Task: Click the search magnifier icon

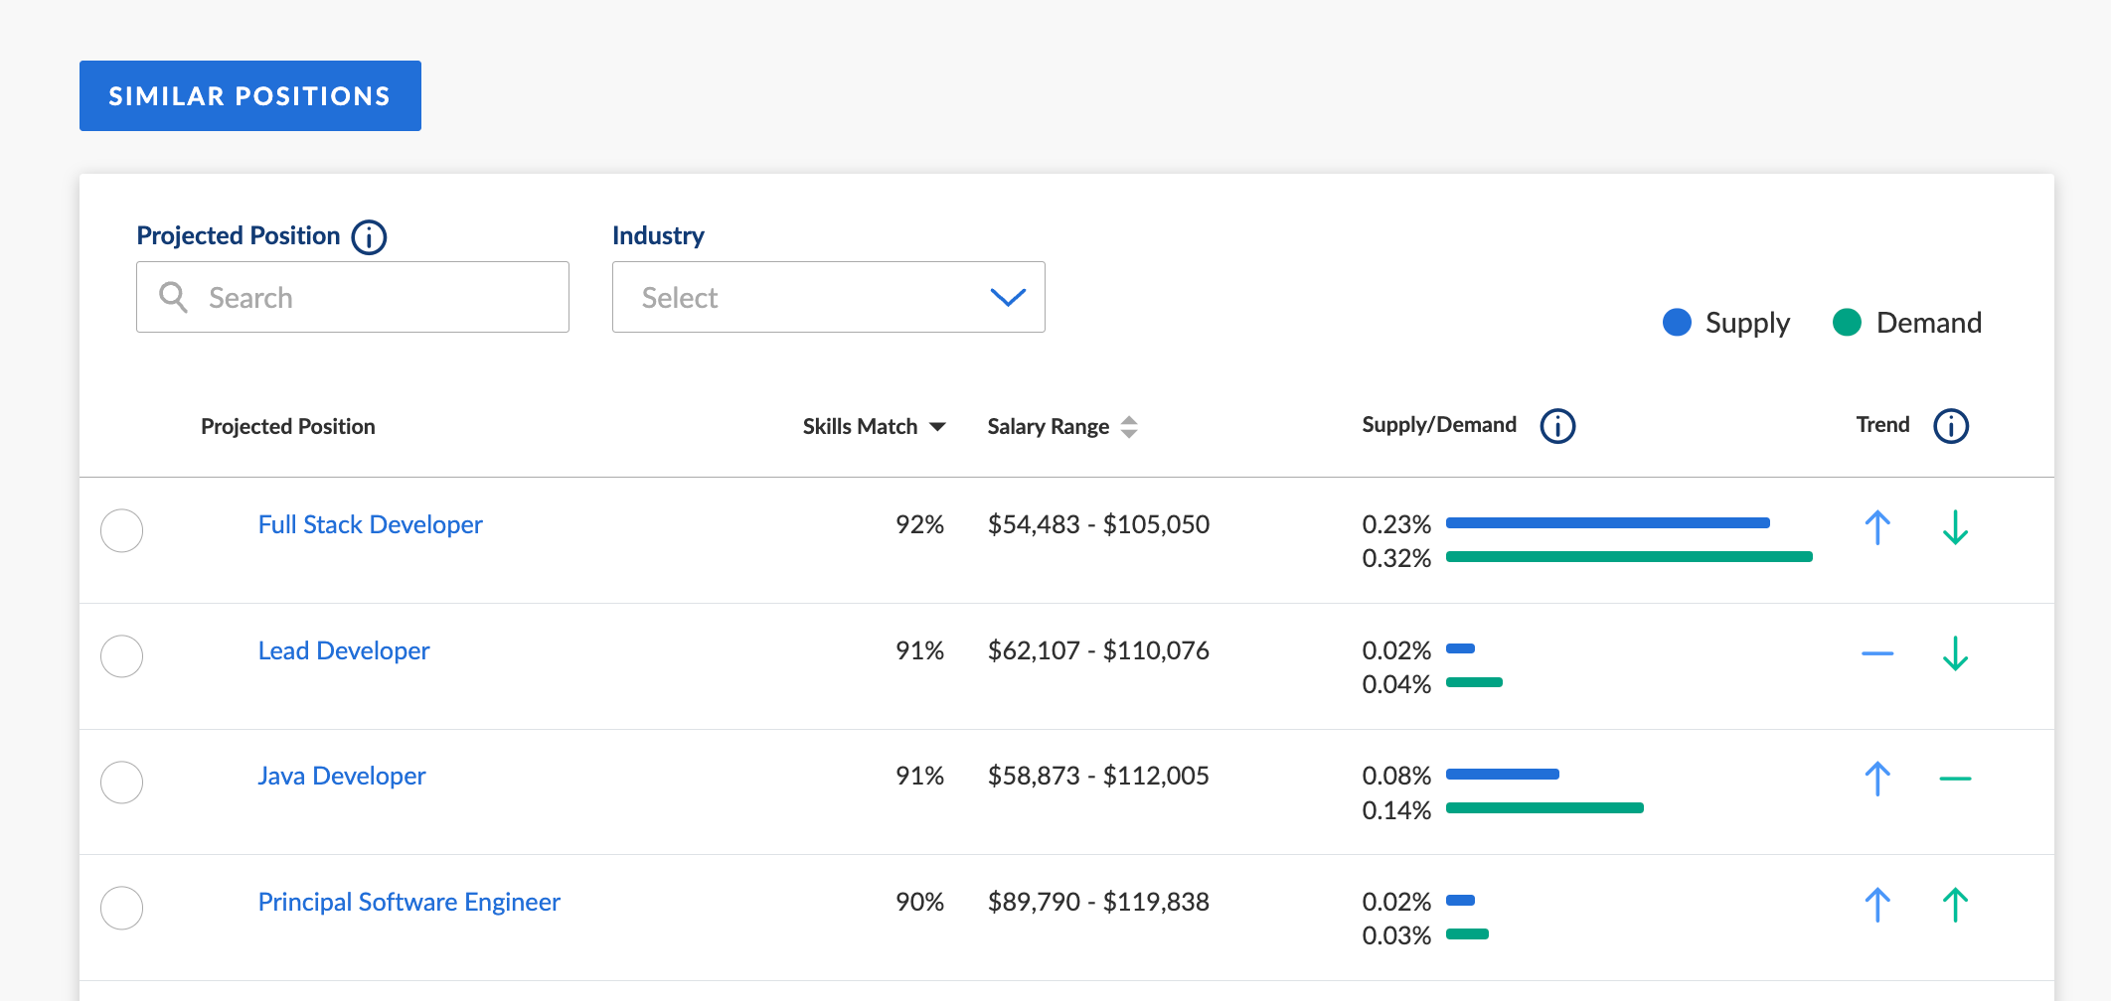Action: pyautogui.click(x=174, y=297)
